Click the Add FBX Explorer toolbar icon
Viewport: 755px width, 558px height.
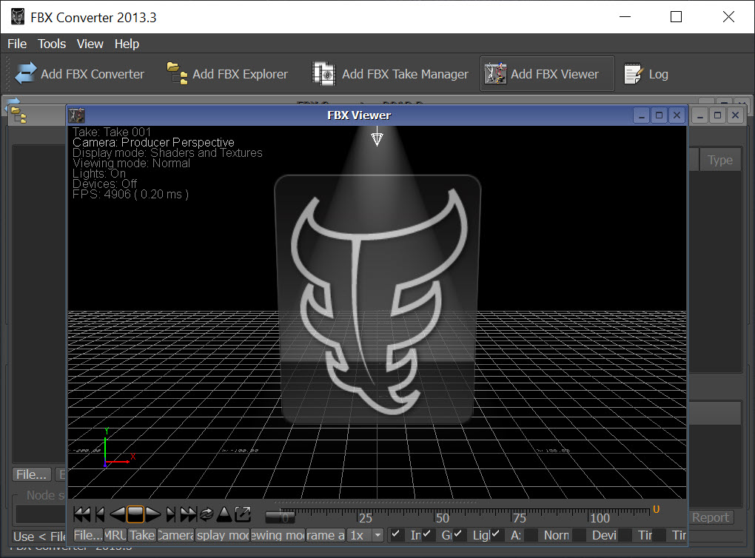(177, 74)
